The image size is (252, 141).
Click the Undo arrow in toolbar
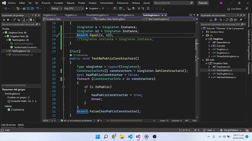pos(38,8)
